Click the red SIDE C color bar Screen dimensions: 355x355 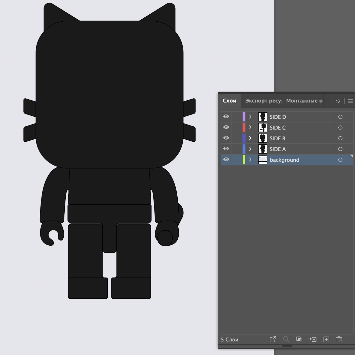(x=244, y=128)
